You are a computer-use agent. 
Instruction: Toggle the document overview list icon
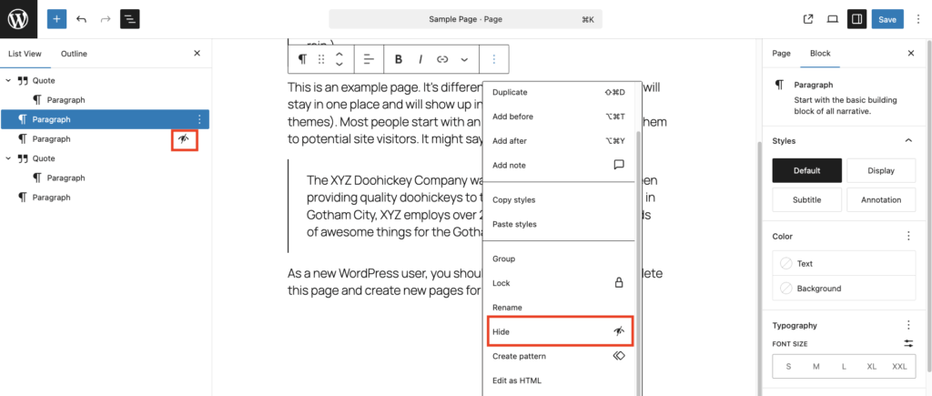(x=129, y=19)
